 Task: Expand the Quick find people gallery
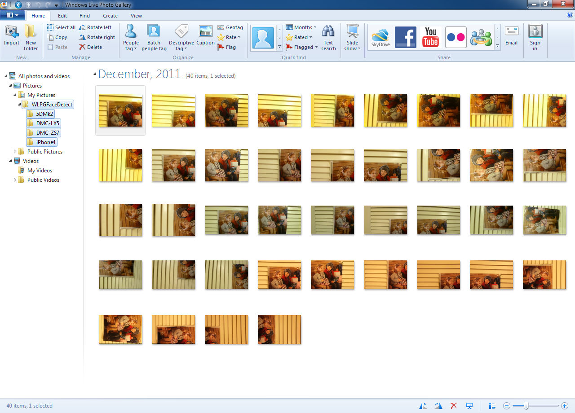[279, 47]
